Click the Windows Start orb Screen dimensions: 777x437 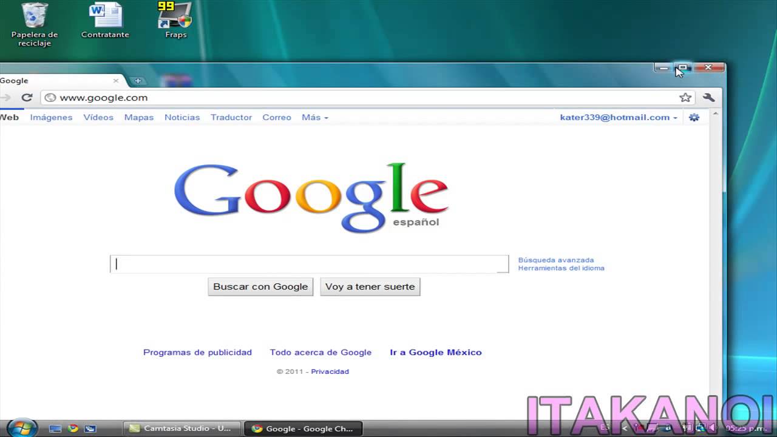(x=22, y=427)
